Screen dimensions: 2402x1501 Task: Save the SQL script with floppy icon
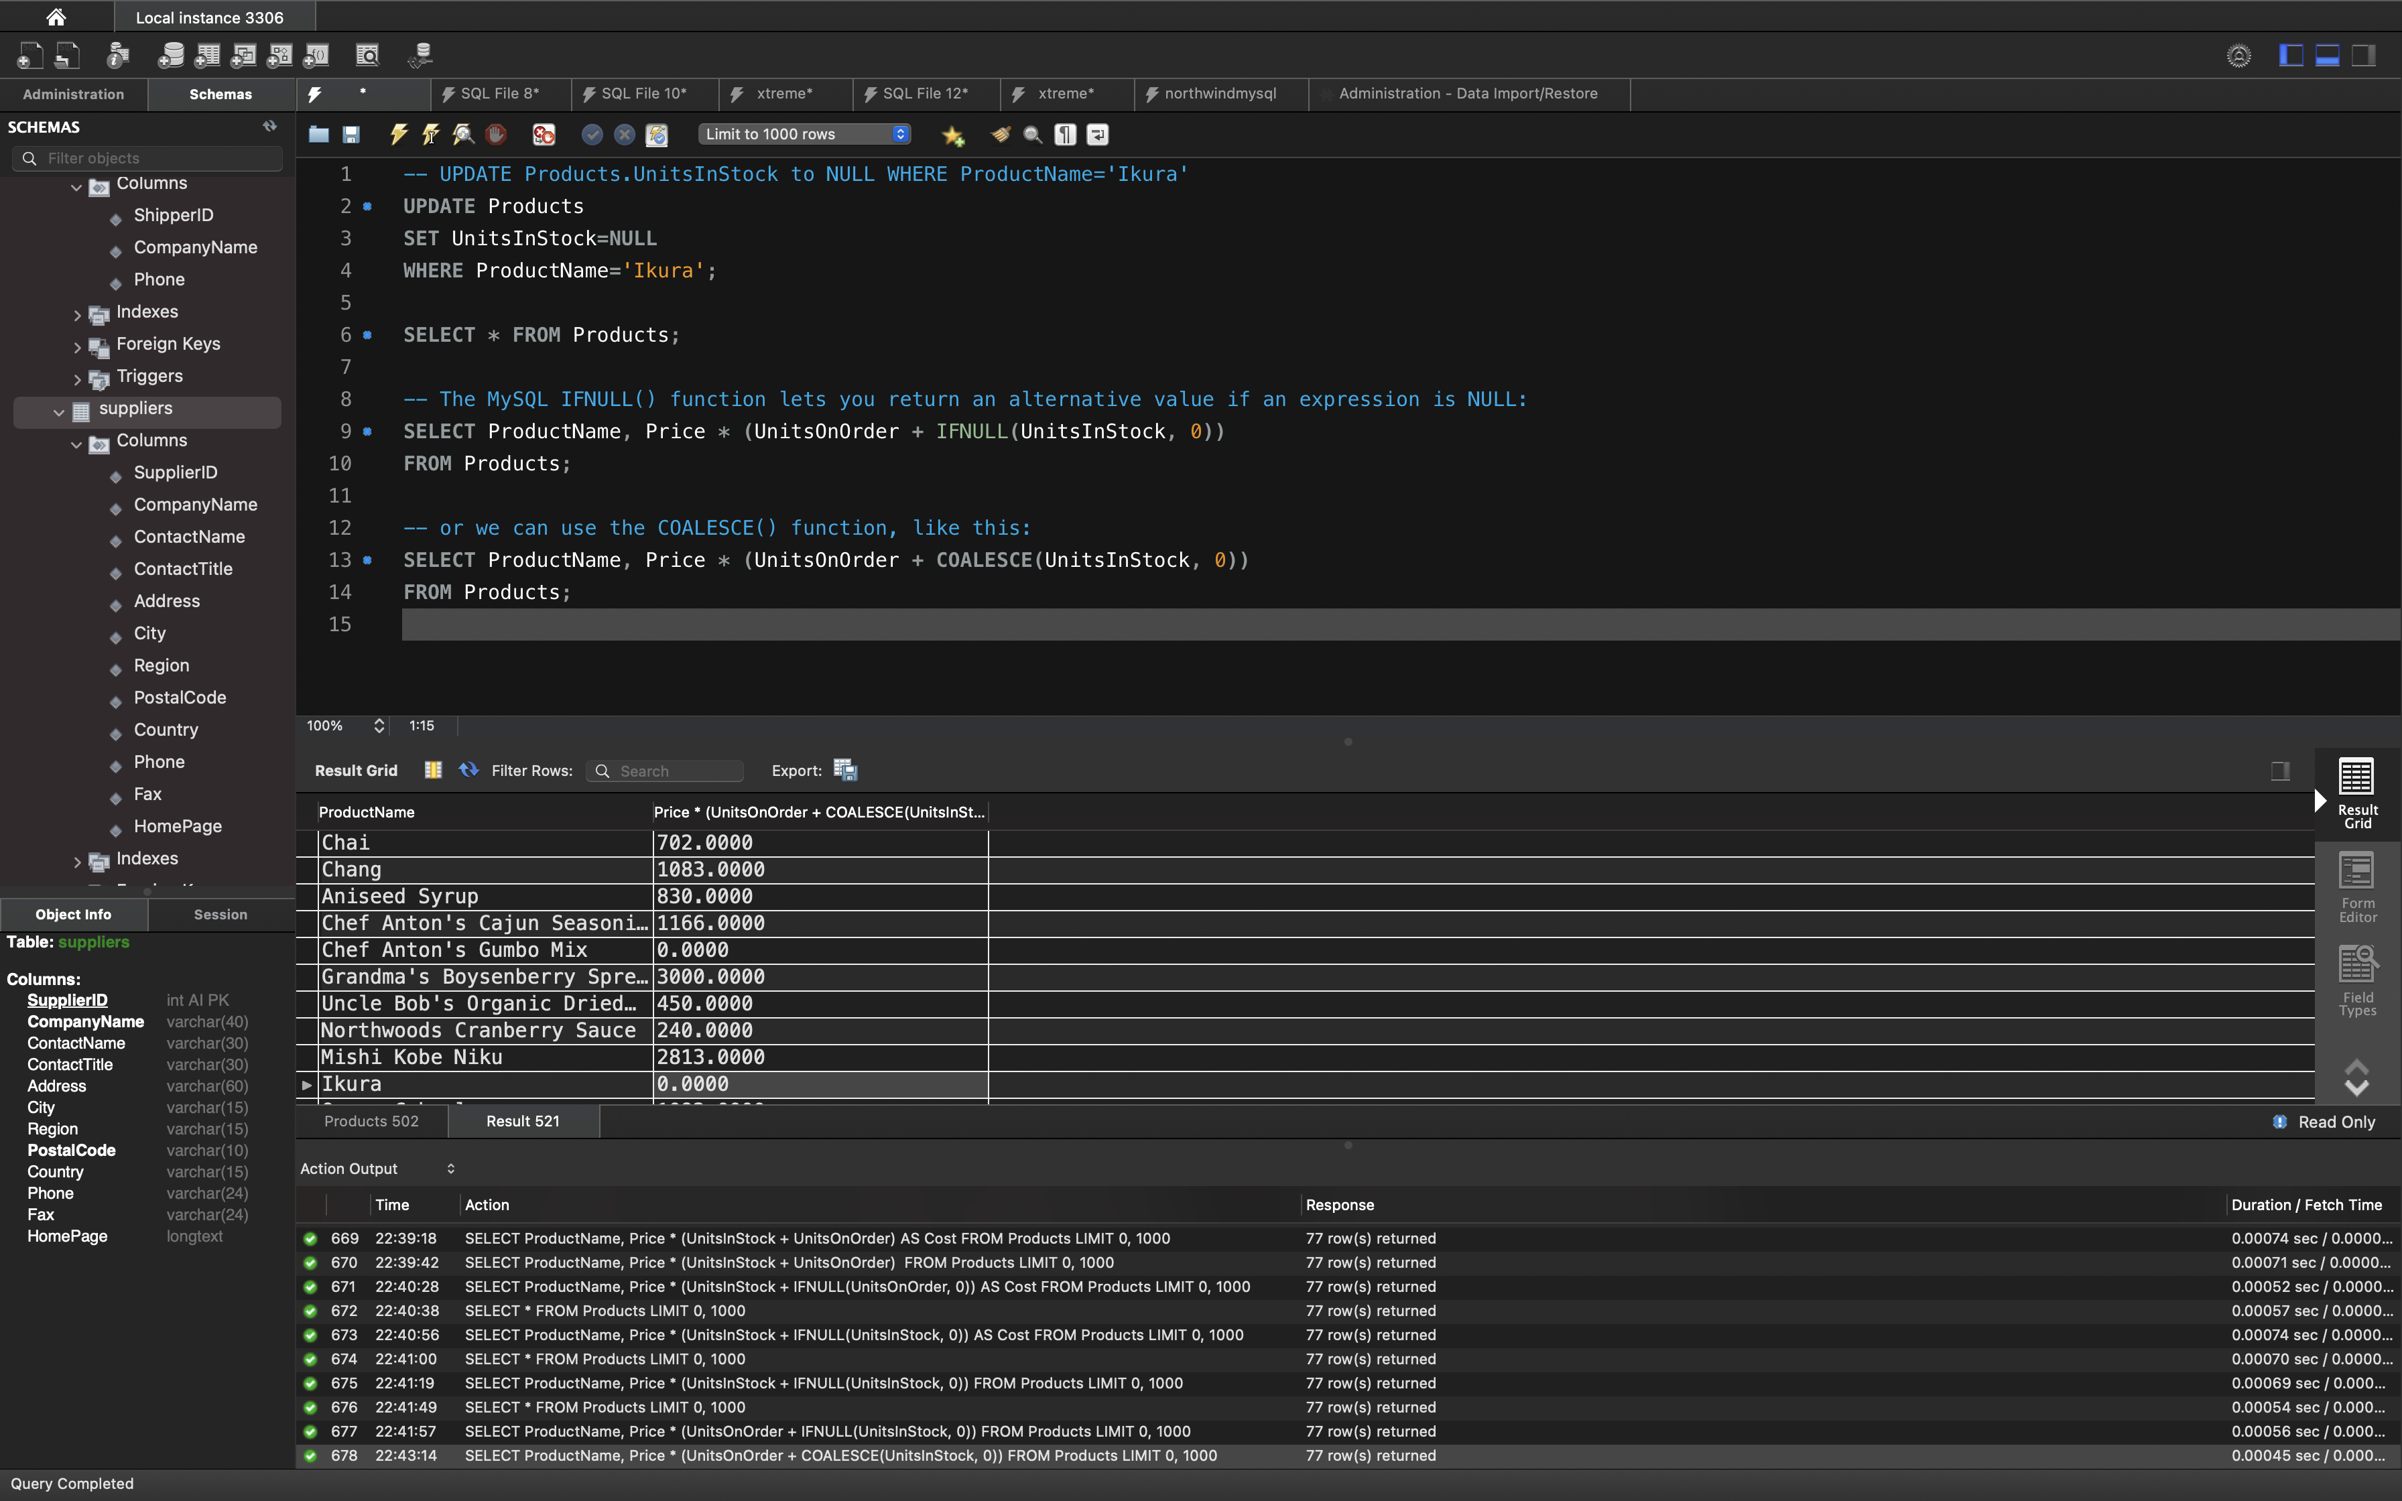[351, 134]
